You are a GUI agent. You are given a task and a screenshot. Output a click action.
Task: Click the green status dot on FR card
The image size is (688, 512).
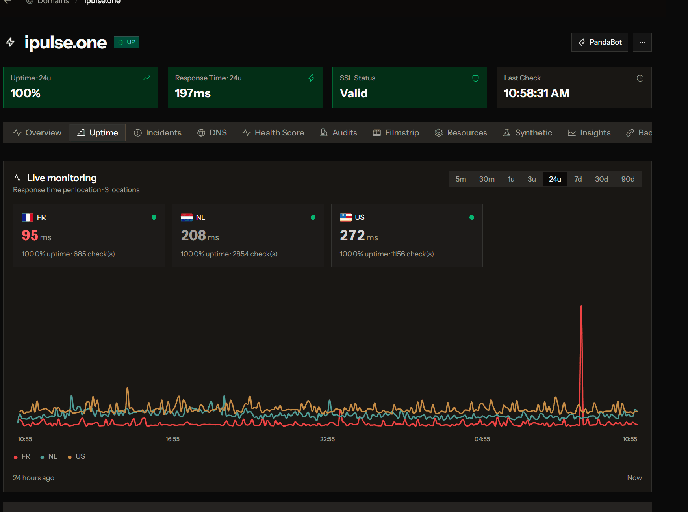coord(154,217)
